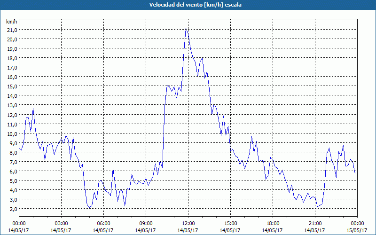Image resolution: width=376 pixels, height=235 pixels.
Task: Click the "18,0" y-axis value
Action: point(13,58)
